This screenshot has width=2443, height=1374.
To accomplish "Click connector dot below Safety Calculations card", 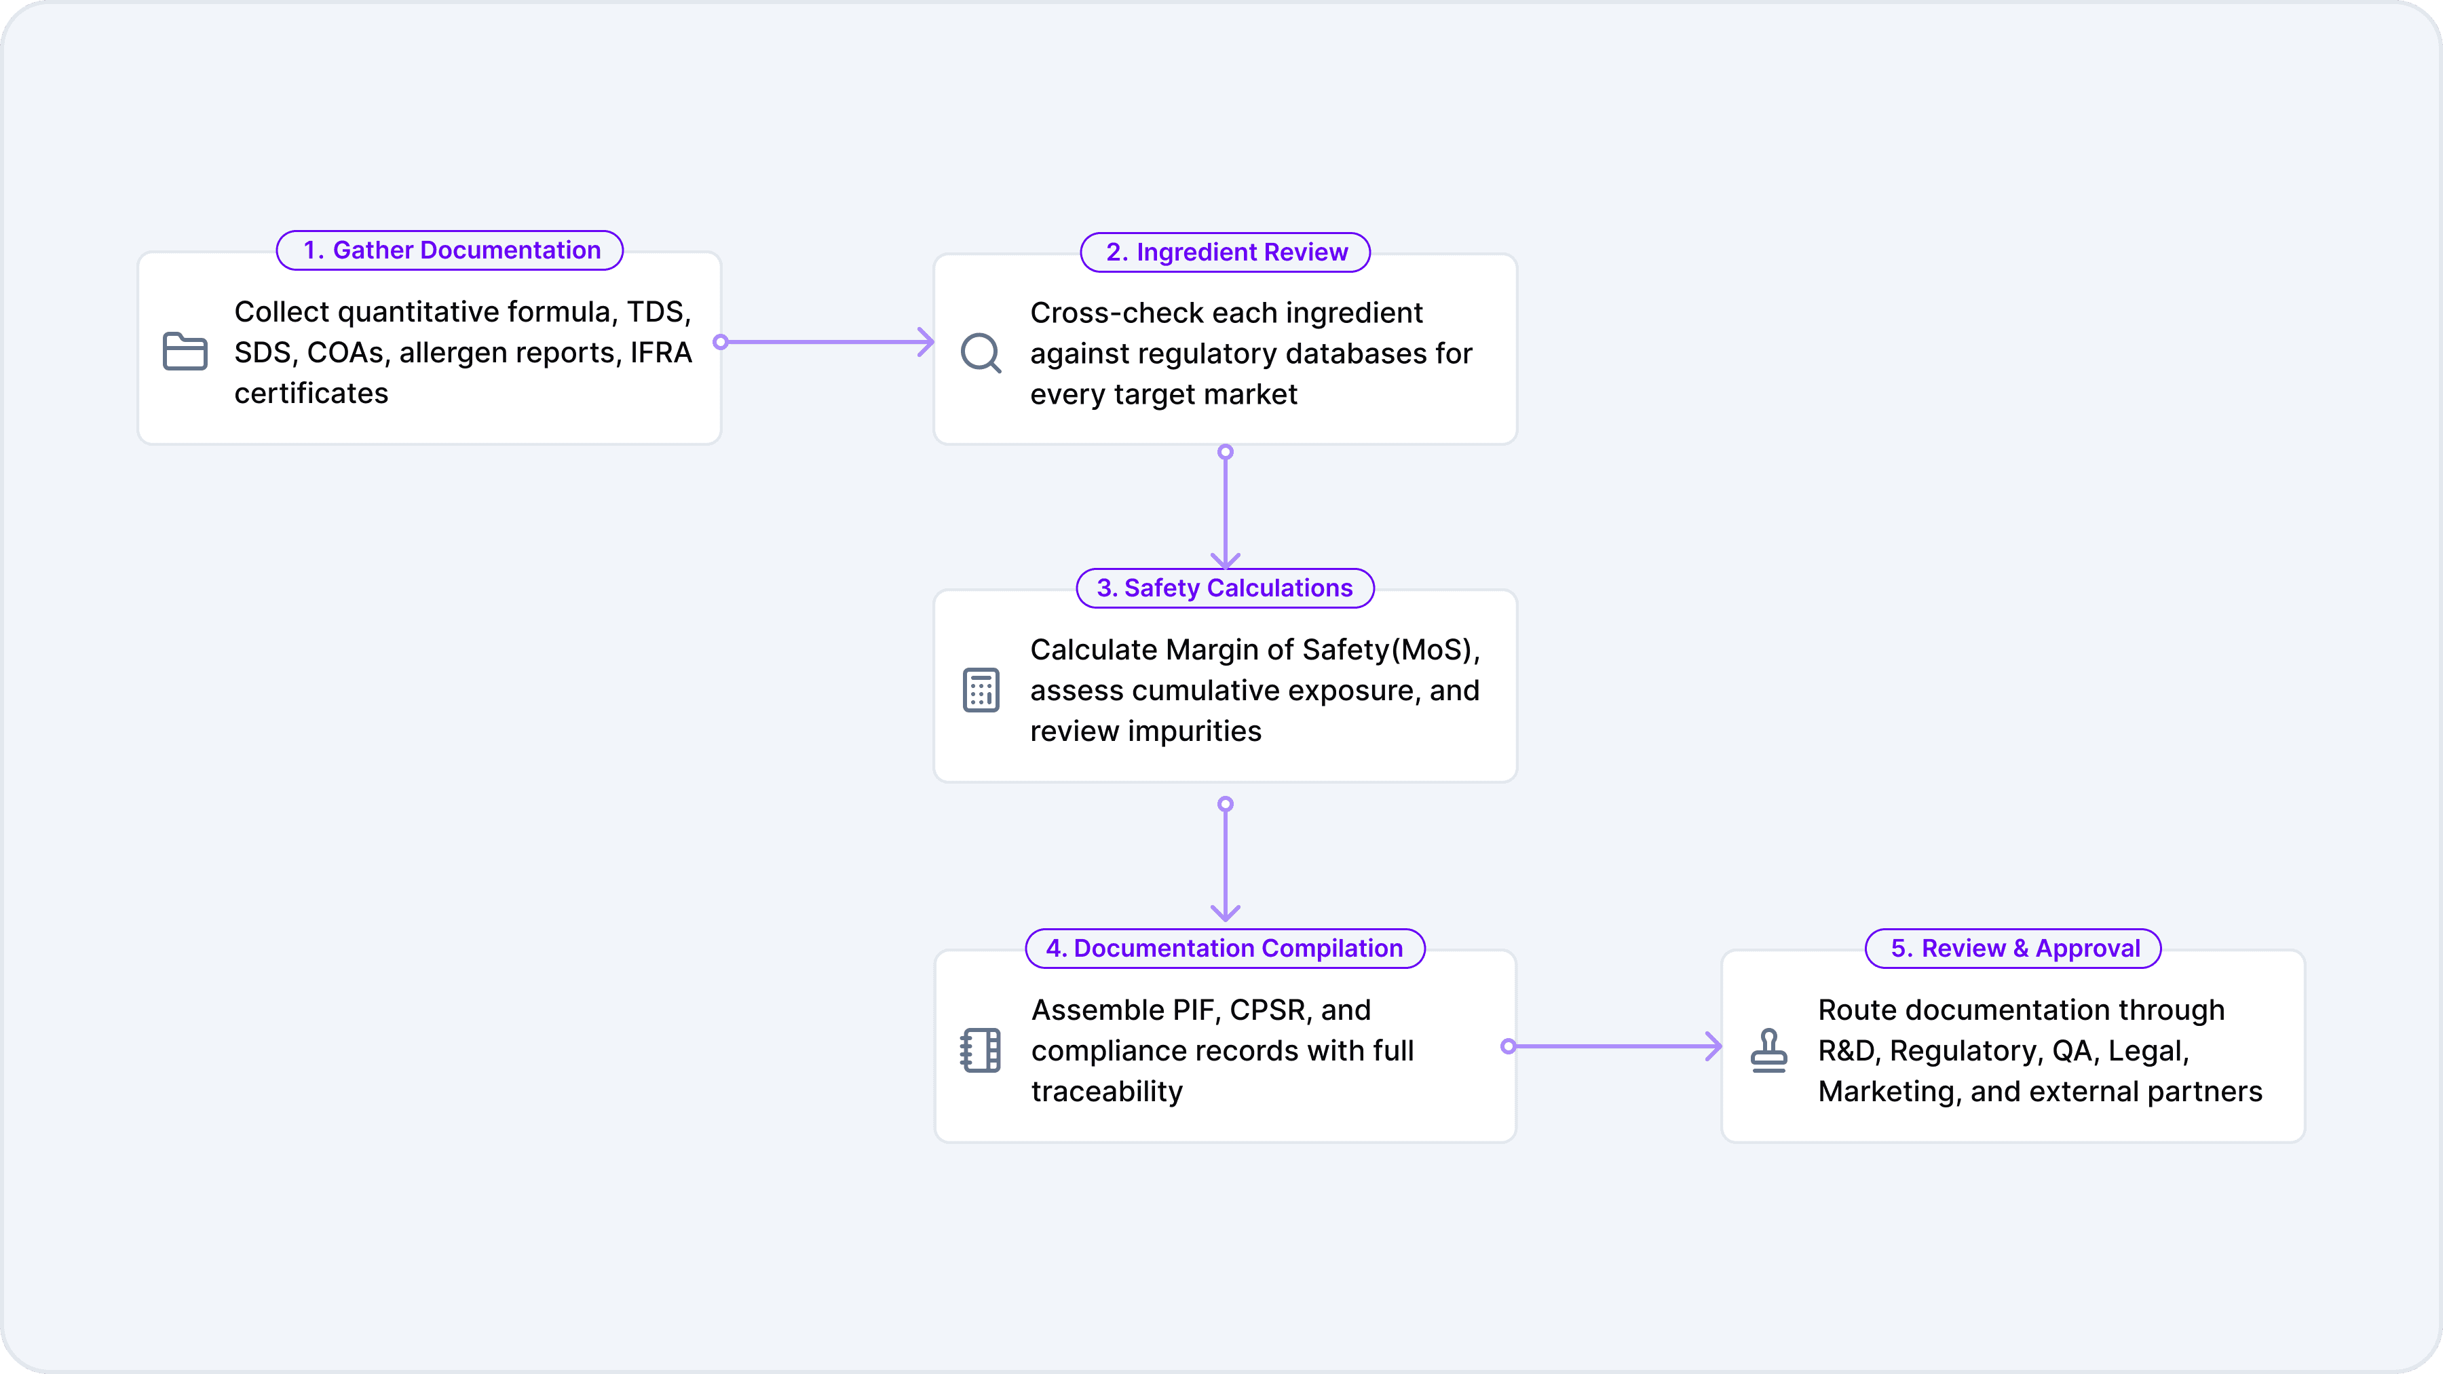I will pos(1226,804).
